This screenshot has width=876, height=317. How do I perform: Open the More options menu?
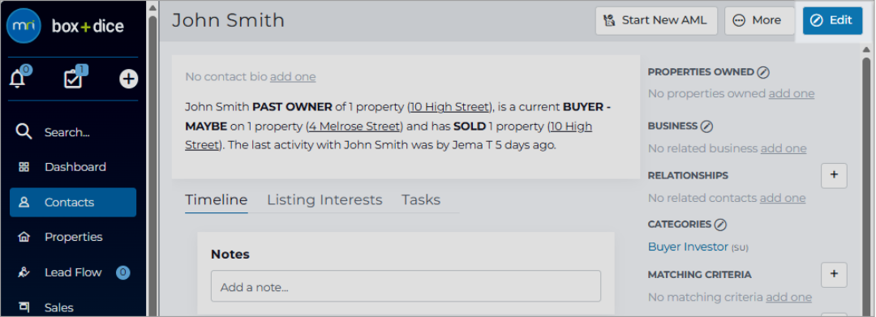pos(759,20)
